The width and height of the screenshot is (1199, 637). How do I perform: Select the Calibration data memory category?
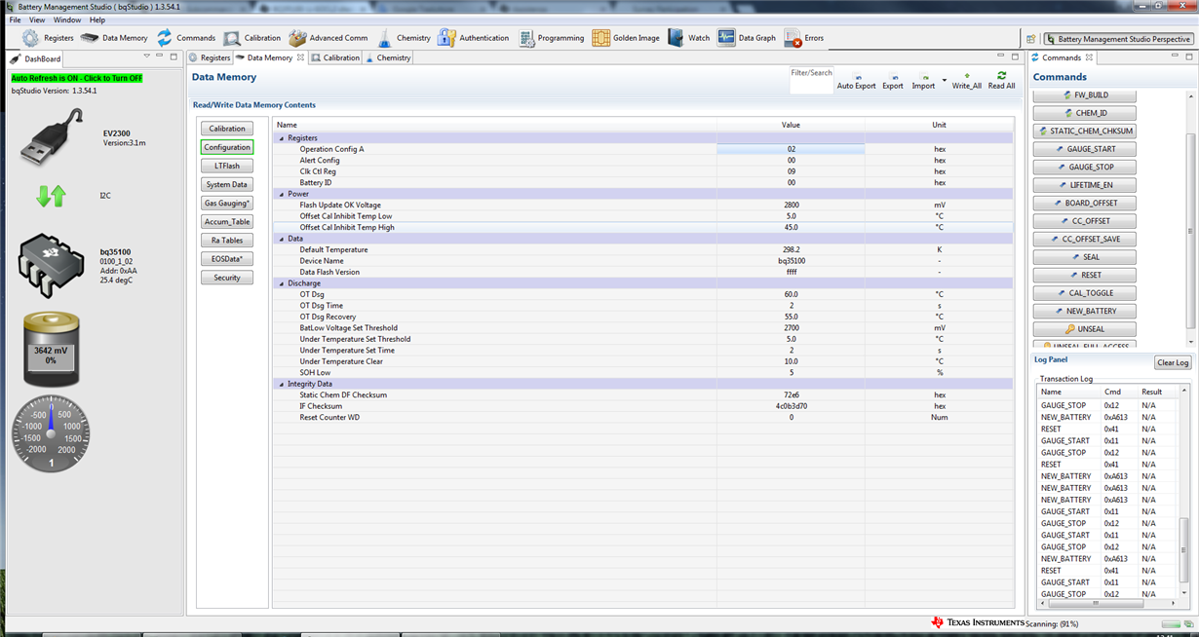pos(227,129)
